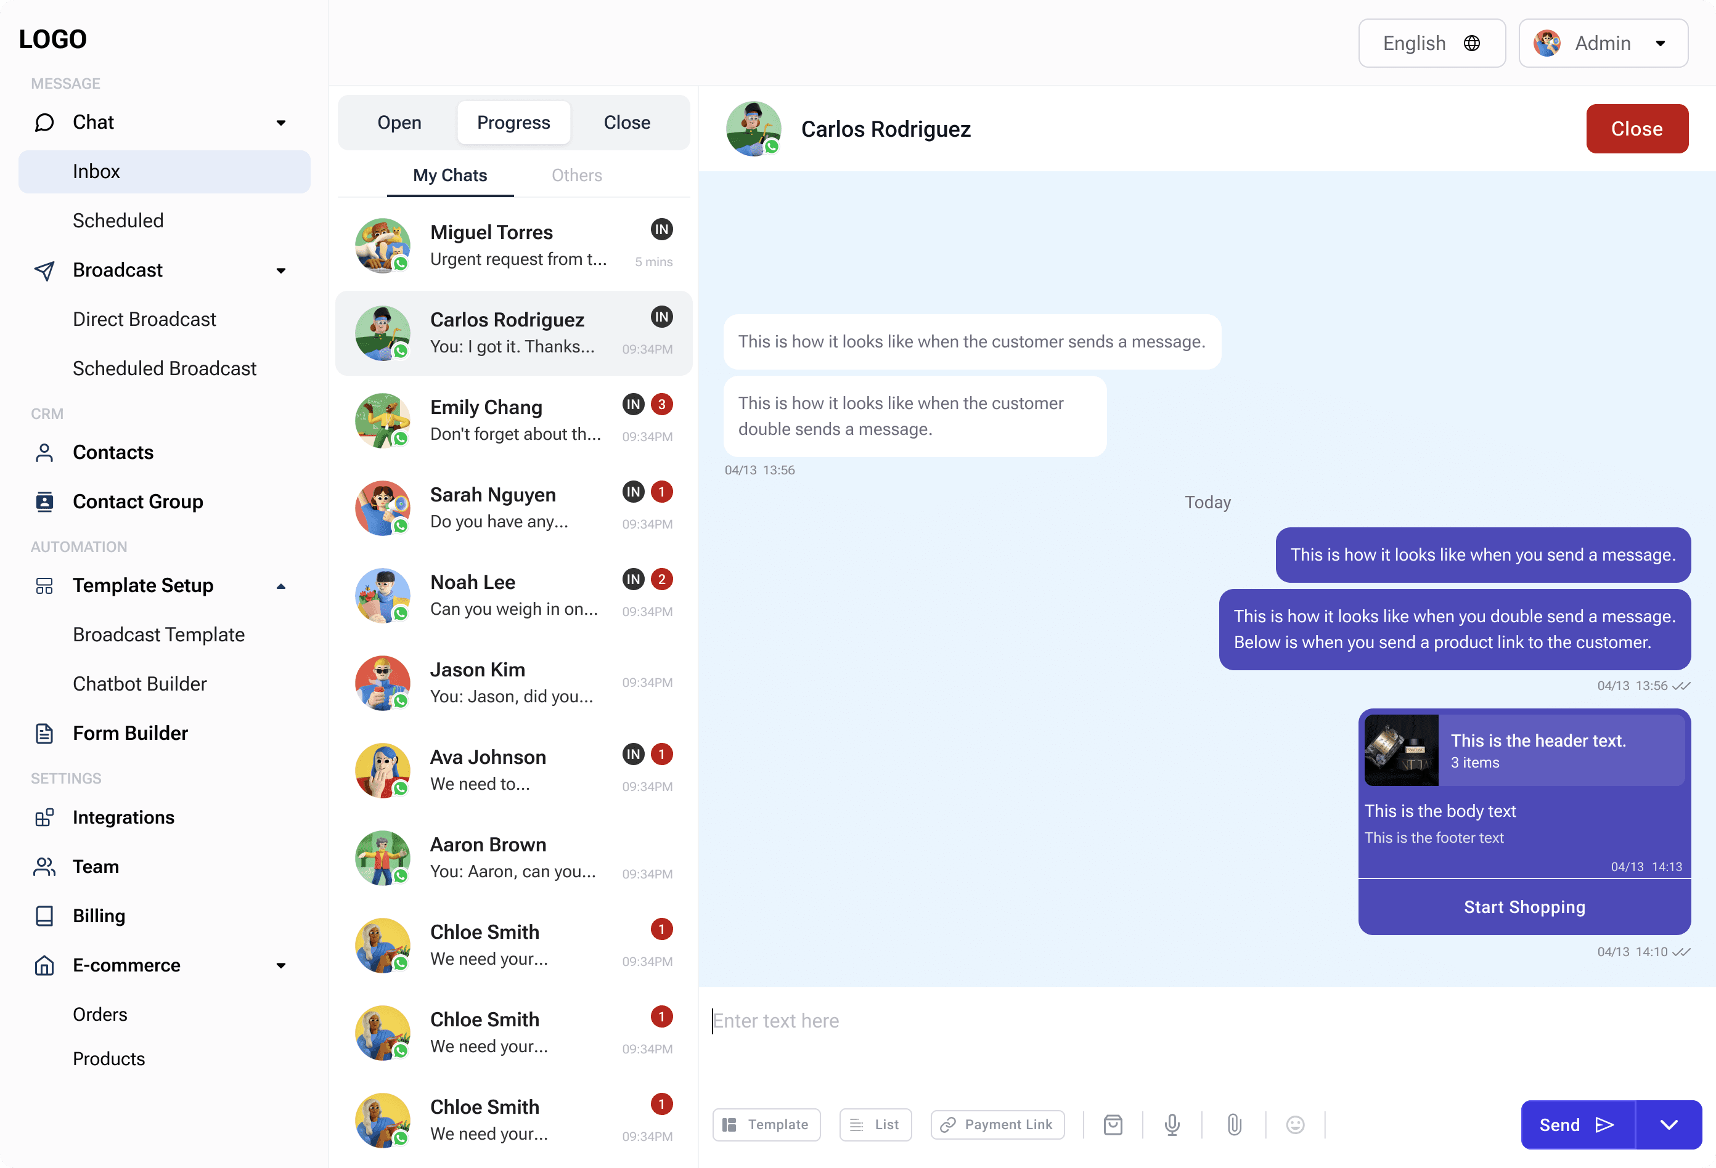Image resolution: width=1716 pixels, height=1168 pixels.
Task: Open Inbox in the sidebar
Action: click(164, 172)
